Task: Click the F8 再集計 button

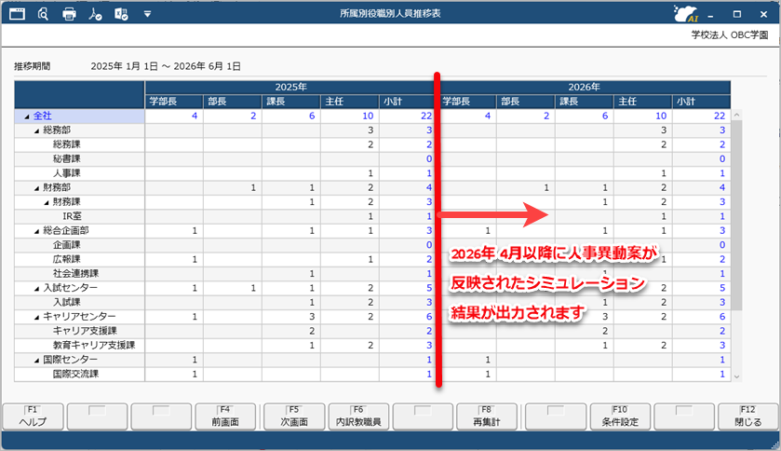Action: point(487,417)
